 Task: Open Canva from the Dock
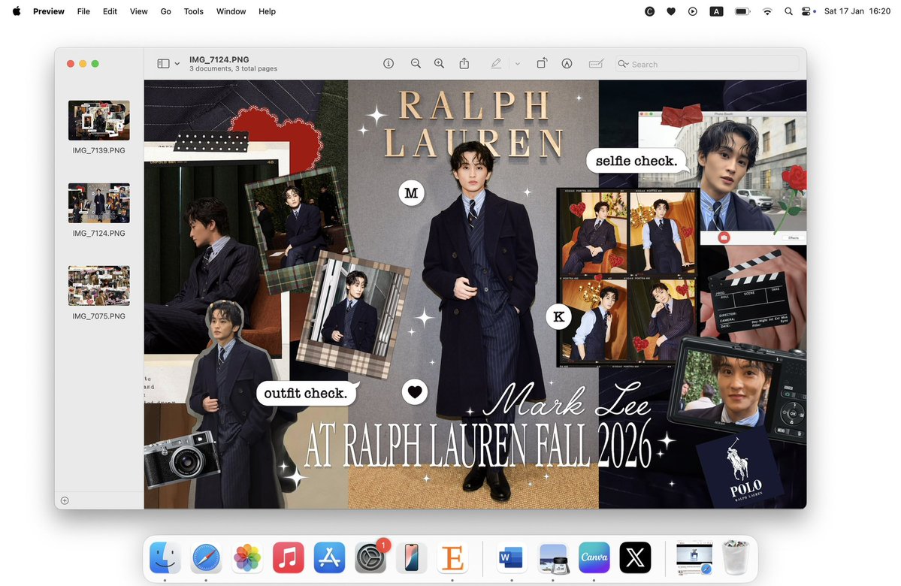594,557
